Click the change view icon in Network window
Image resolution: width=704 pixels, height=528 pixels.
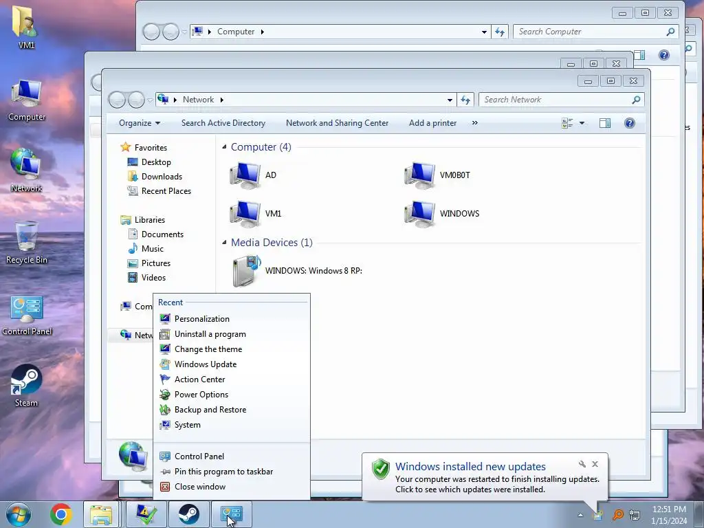567,123
